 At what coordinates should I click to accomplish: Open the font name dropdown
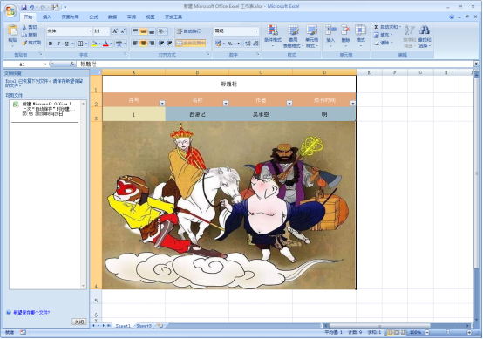tap(91, 31)
